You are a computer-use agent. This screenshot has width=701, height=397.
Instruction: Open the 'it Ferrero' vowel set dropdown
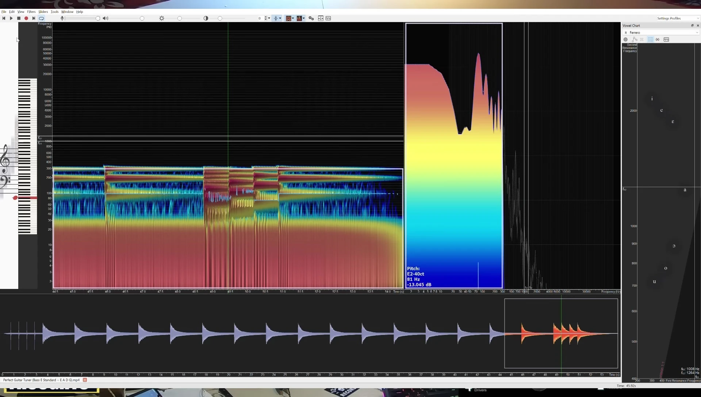(x=661, y=32)
